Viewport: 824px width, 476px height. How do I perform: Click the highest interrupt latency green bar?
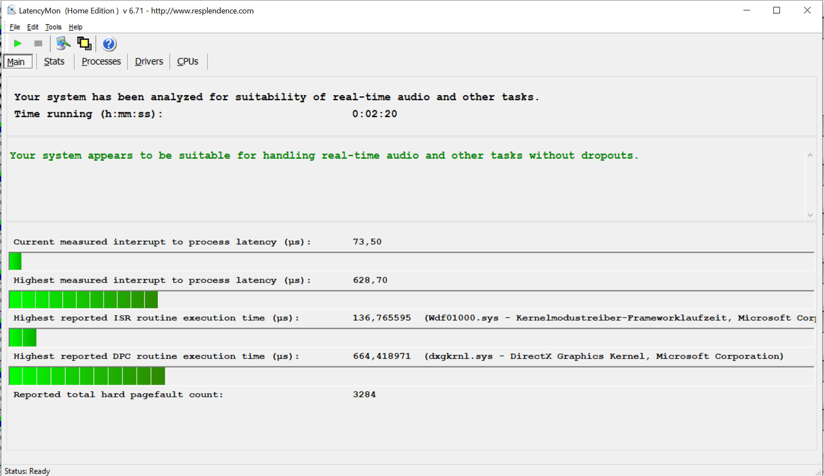[83, 300]
